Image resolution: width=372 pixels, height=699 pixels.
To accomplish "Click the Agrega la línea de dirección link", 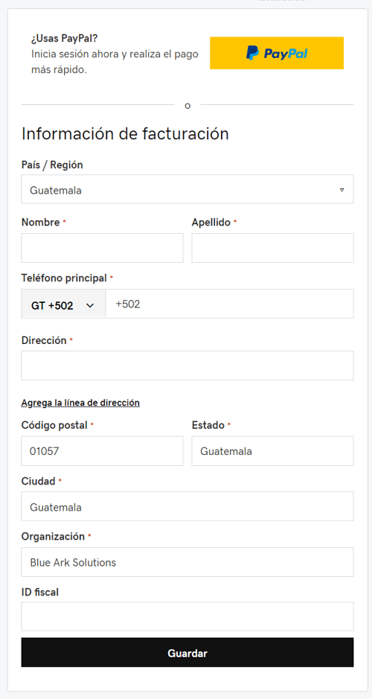I will coord(80,403).
